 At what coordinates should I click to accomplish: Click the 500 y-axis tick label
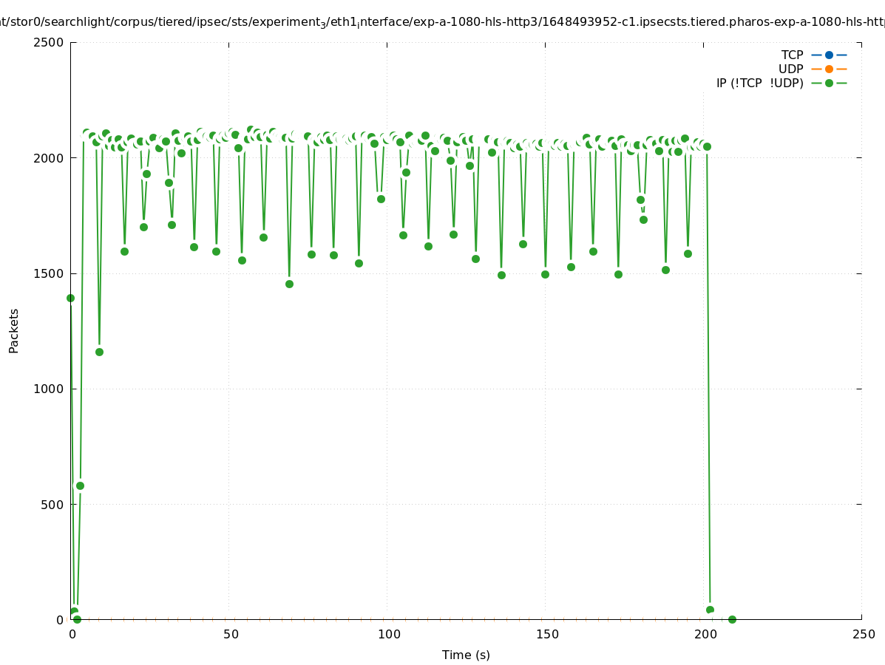[x=52, y=505]
